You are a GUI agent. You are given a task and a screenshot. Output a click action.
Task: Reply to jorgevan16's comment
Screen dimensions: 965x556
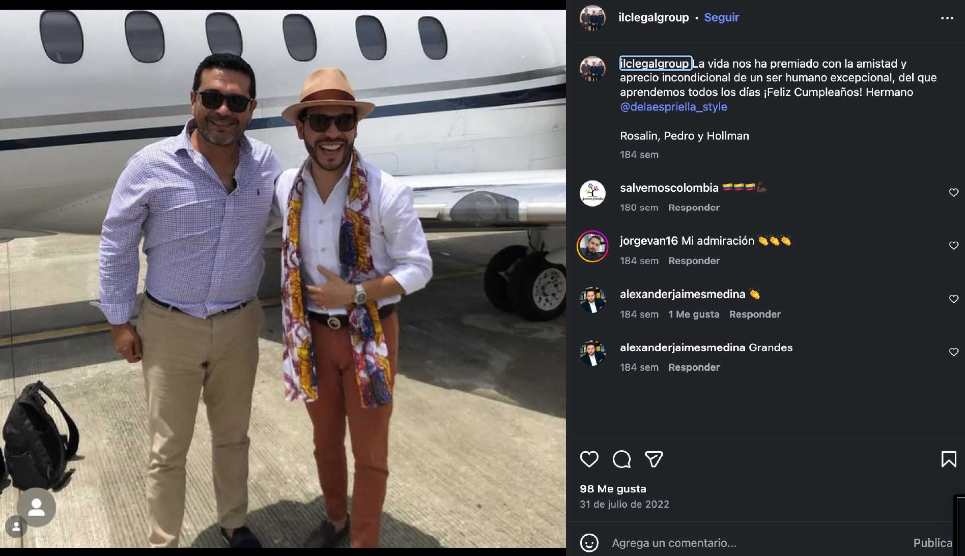694,261
